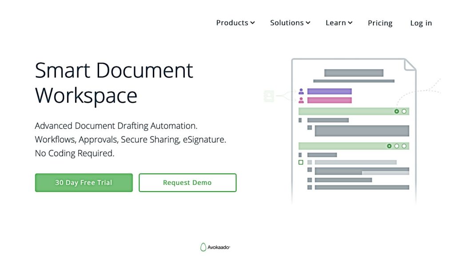Viewport: 455px width, 256px height.
Task: Click the purple highlighted text field in the document
Action: [330, 91]
